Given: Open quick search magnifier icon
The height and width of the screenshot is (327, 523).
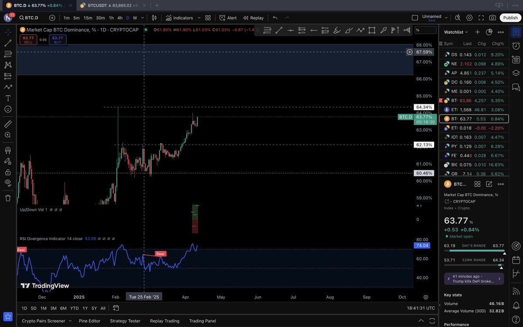Looking at the screenshot, I should 458,18.
